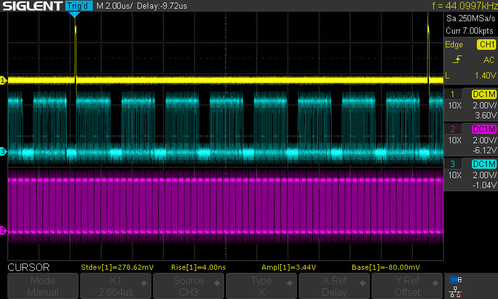498x299 pixels.
Task: Click the up arrow on X1 button
Action: 144,283
